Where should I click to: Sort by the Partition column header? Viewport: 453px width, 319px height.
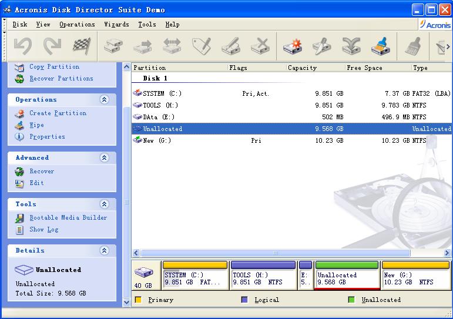coord(179,68)
